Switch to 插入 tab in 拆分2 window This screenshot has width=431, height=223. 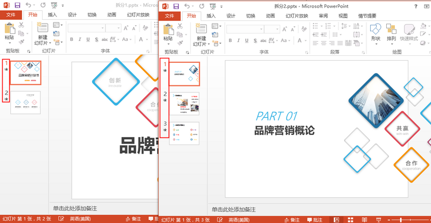(x=211, y=16)
